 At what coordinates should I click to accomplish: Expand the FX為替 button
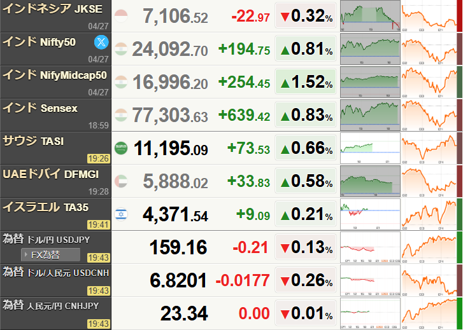point(50,254)
